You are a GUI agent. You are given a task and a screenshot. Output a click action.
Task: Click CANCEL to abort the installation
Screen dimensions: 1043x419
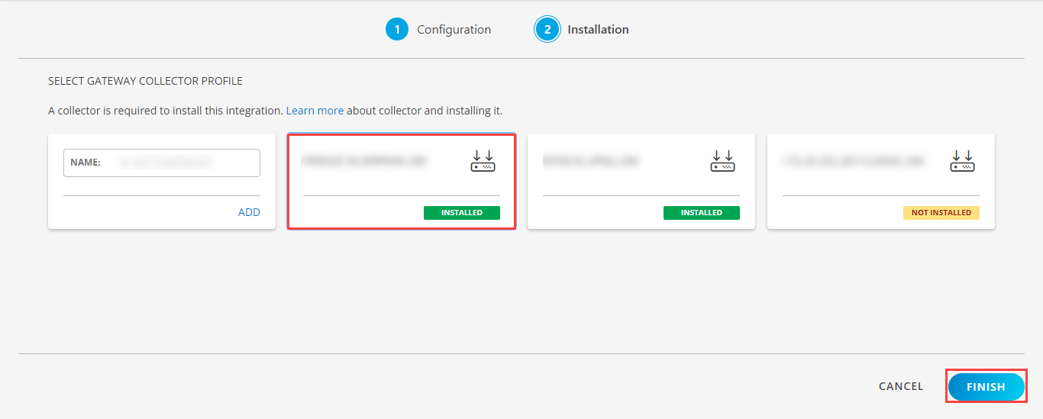pyautogui.click(x=901, y=387)
